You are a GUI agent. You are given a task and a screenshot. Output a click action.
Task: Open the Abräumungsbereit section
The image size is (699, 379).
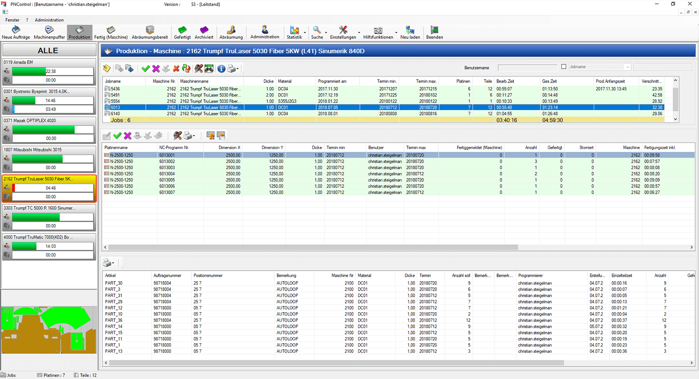(x=150, y=32)
